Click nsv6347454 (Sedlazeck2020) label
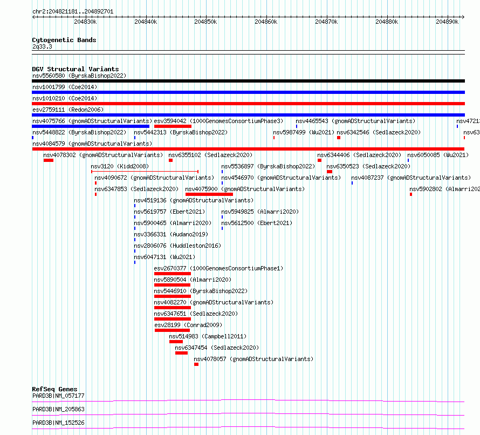Viewport: 480px width, 435px height. click(x=217, y=348)
